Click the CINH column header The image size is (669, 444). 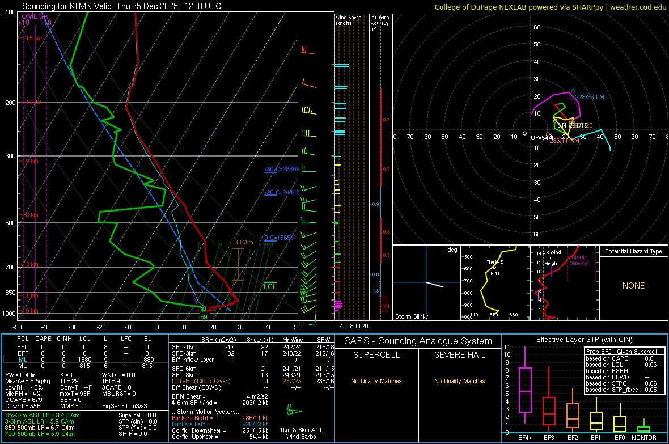[65, 339]
